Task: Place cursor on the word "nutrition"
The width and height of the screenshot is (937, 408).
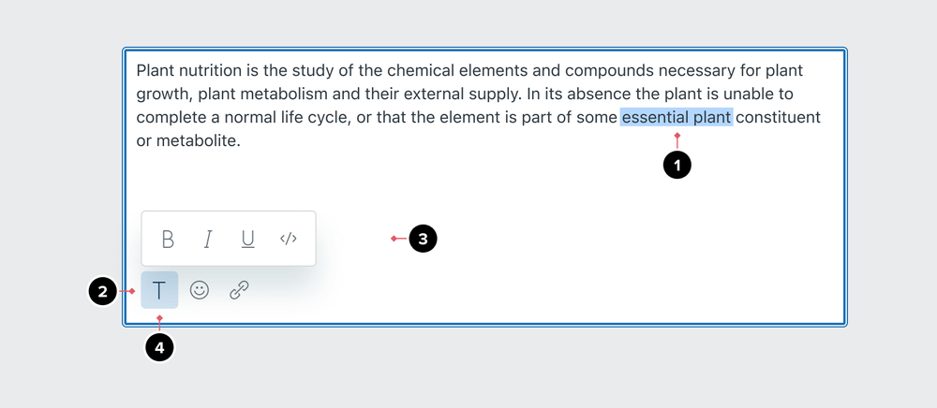Action: (213, 71)
